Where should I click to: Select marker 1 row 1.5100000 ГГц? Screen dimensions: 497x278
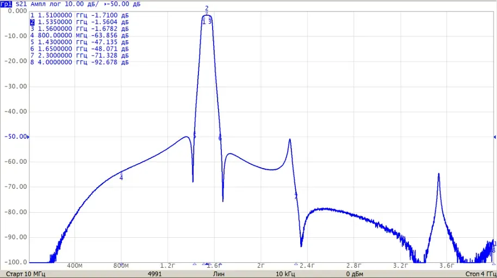point(79,15)
